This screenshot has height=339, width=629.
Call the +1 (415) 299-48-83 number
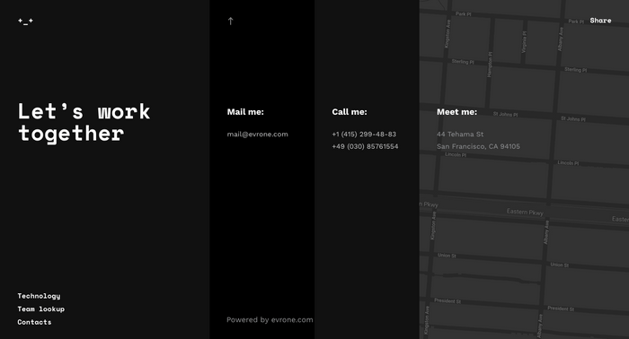pyautogui.click(x=364, y=135)
